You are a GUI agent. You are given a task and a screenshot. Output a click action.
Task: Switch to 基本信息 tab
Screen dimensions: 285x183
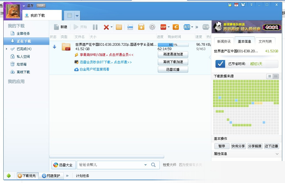(x=244, y=42)
